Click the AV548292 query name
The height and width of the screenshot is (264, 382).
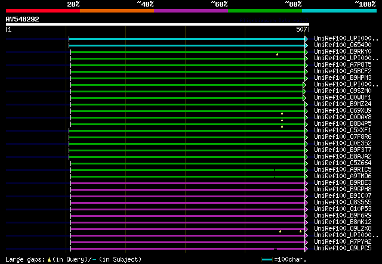tap(23, 19)
